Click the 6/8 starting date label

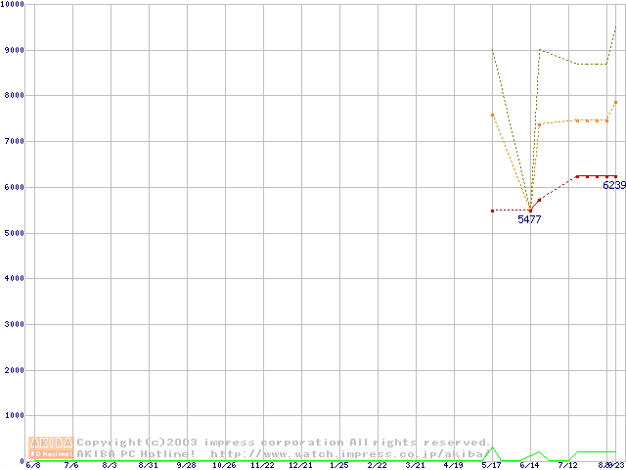tap(33, 466)
